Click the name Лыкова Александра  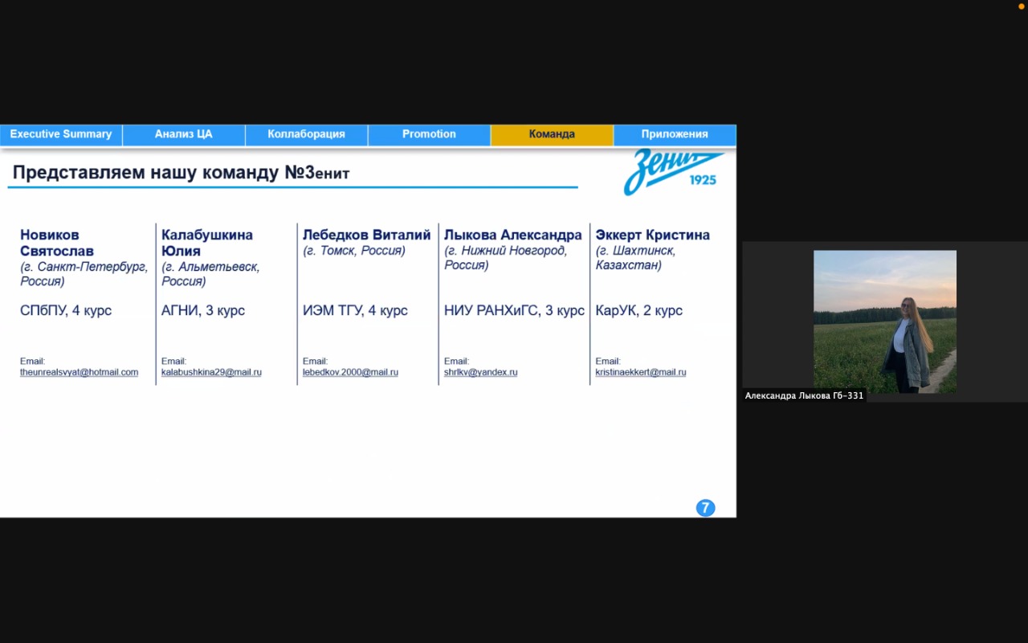[x=513, y=235]
